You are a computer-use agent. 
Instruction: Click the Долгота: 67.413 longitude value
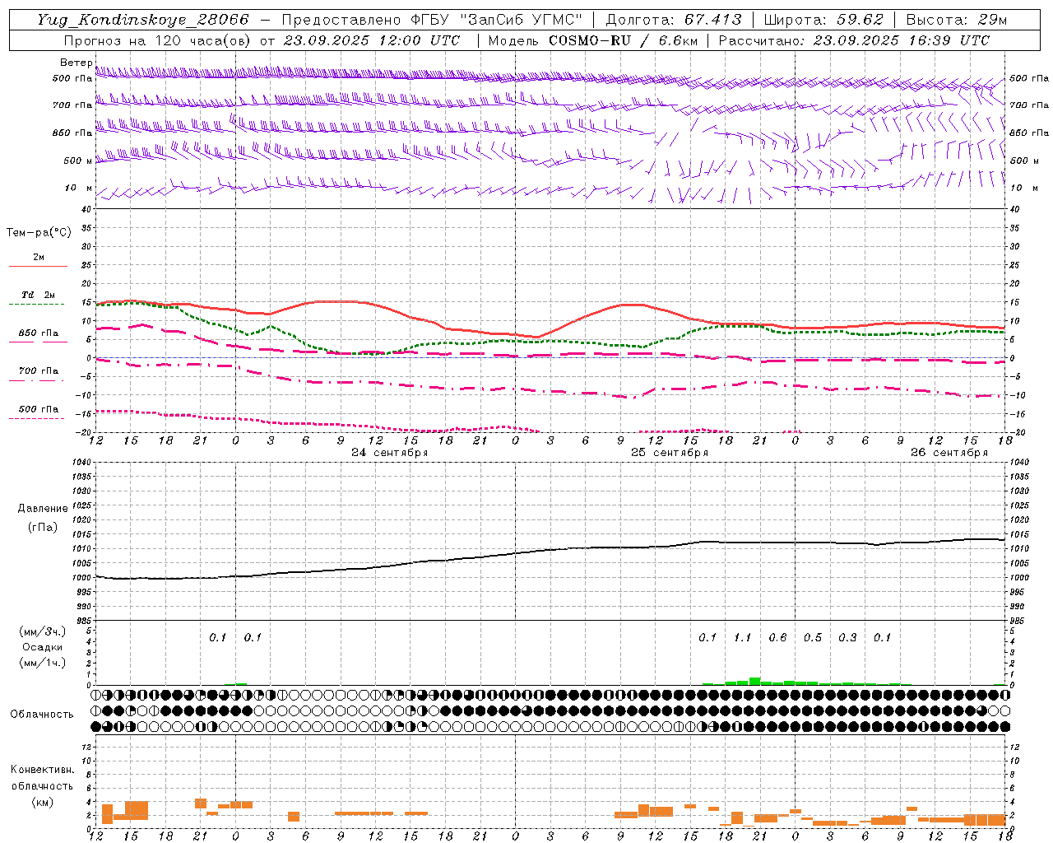[674, 20]
